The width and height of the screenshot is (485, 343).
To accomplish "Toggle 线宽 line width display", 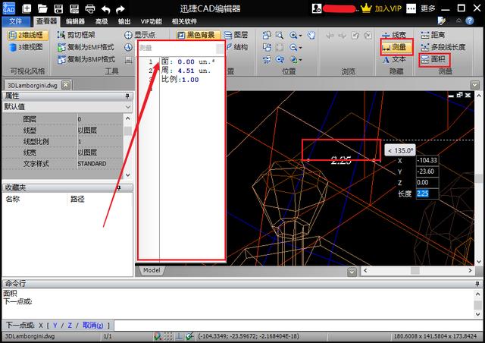I will (x=393, y=35).
